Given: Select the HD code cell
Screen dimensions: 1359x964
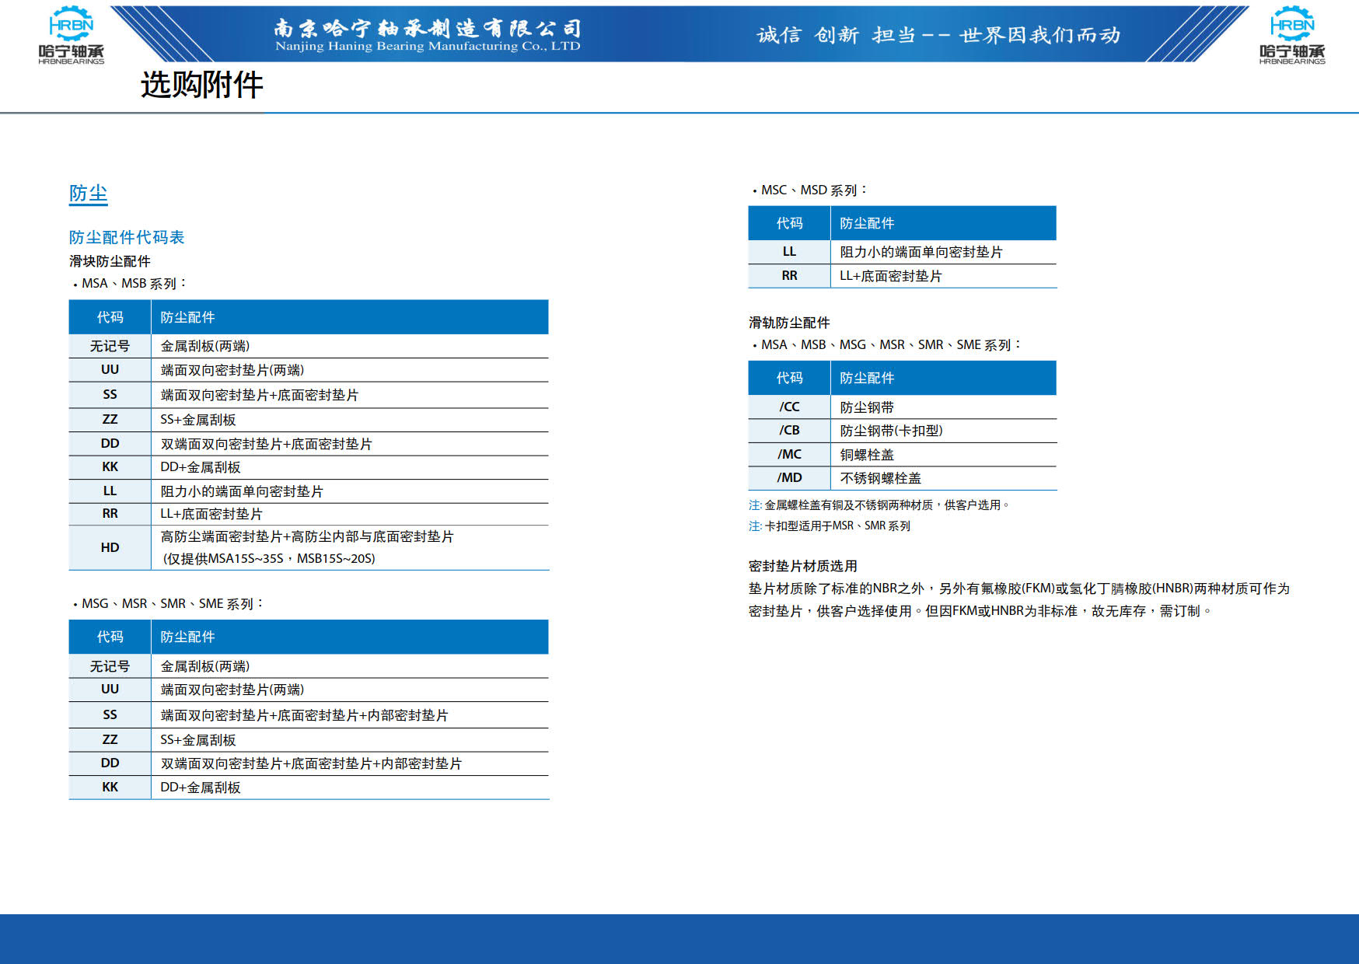Looking at the screenshot, I should 110,547.
